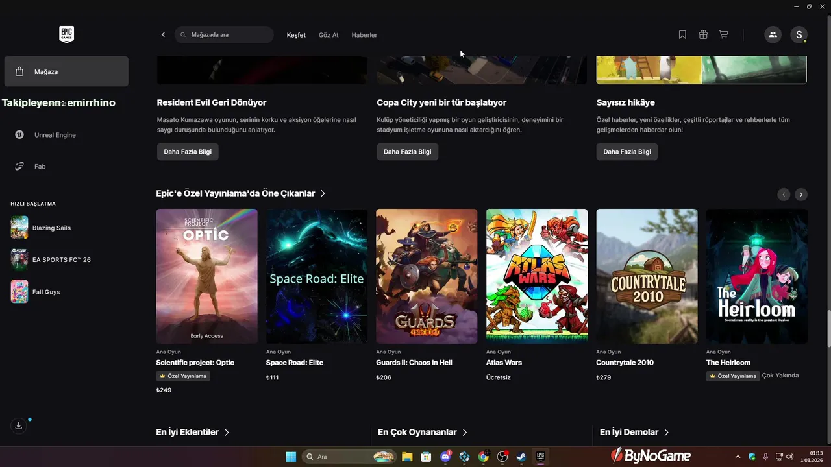
Task: Switch to the Keşfet tab
Action: click(x=296, y=35)
